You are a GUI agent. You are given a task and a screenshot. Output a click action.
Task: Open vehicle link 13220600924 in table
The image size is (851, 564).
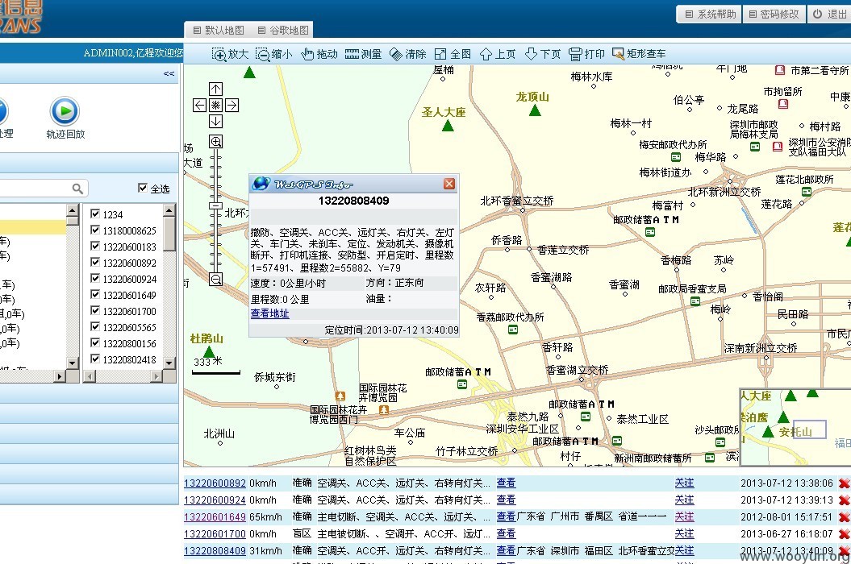[215, 500]
